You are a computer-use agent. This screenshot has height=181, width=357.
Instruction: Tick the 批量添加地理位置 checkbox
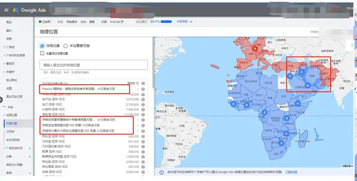pyautogui.click(x=42, y=53)
